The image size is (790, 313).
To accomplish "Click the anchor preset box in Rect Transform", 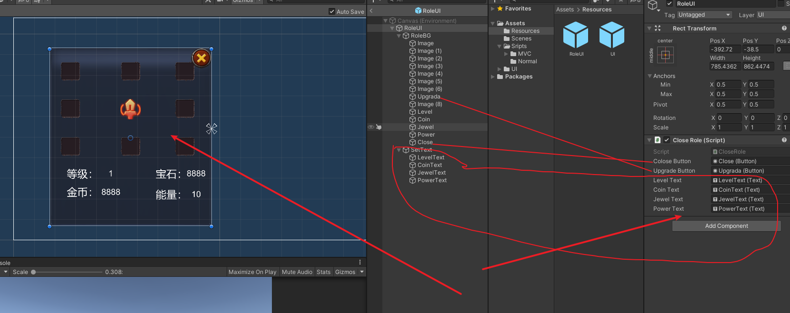I will coord(665,55).
